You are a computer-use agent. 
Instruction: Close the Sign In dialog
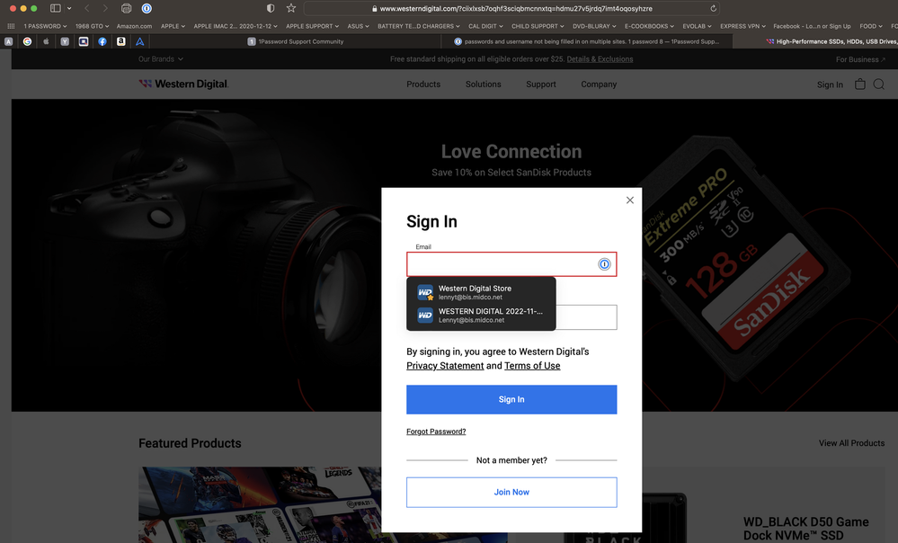coord(629,200)
